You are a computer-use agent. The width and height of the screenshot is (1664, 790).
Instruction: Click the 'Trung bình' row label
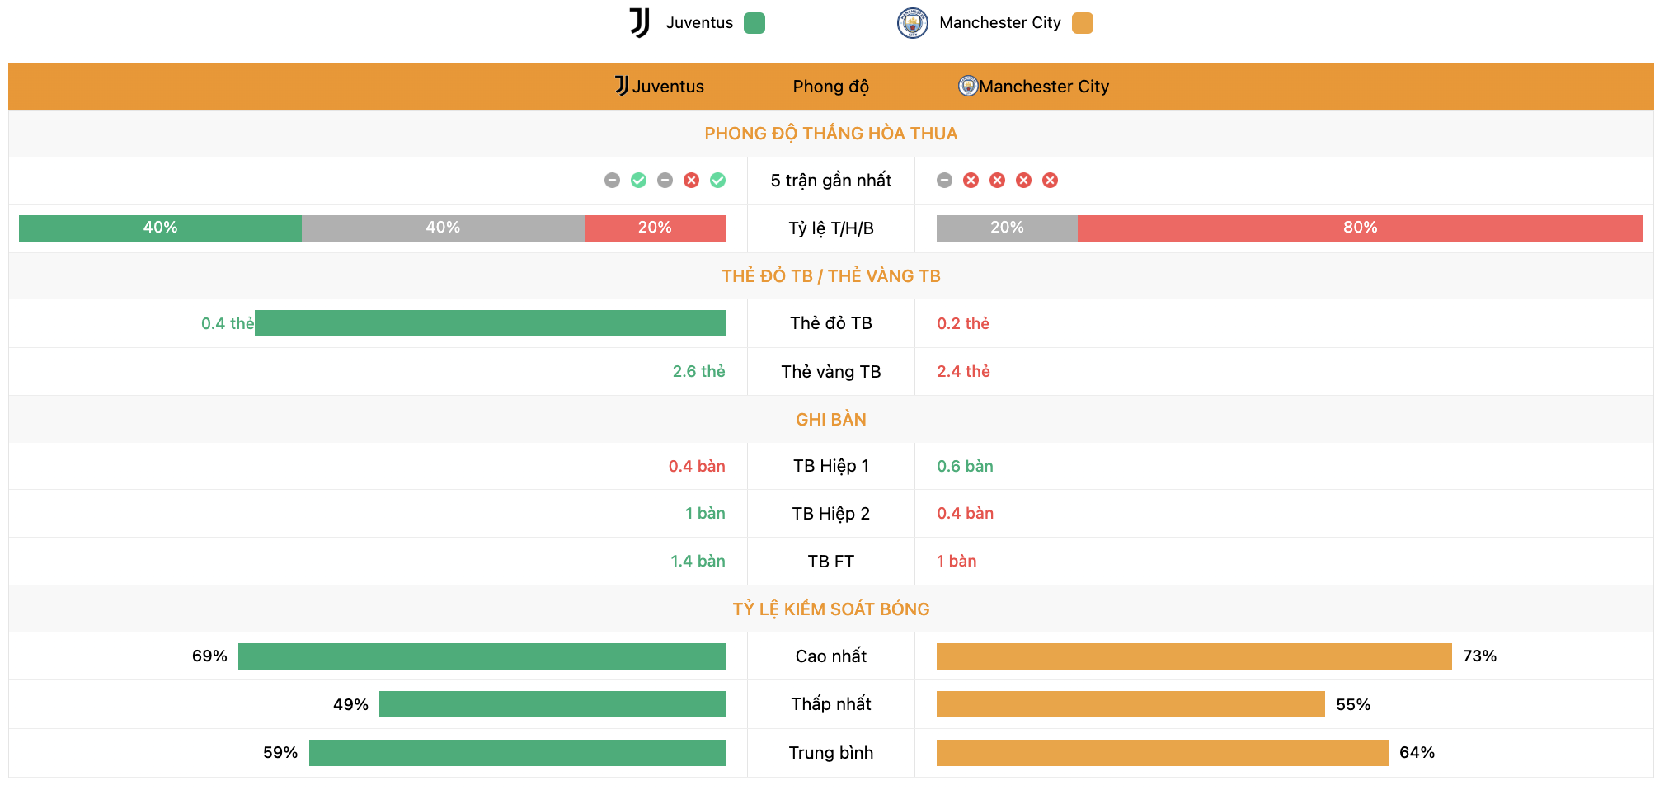831,753
